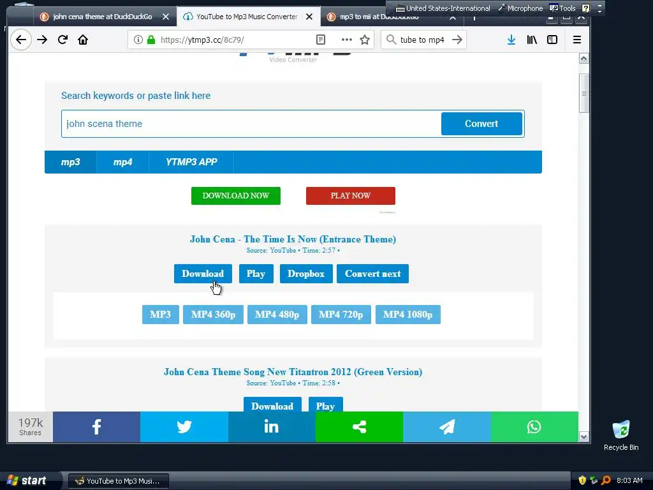Screen dimensions: 653x490
Task: Click the page scrollbar down arrow
Action: 584,436
